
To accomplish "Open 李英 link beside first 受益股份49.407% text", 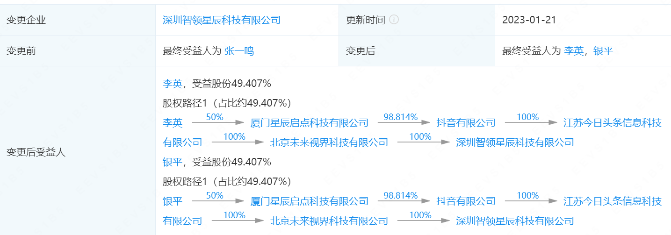I will (x=172, y=84).
